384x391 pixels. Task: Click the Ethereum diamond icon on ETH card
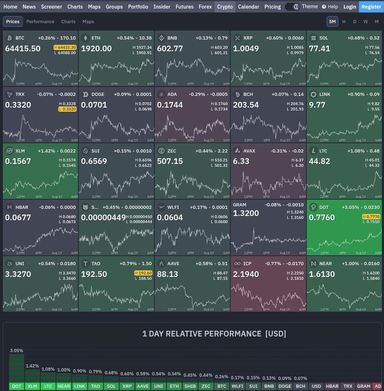86,38
